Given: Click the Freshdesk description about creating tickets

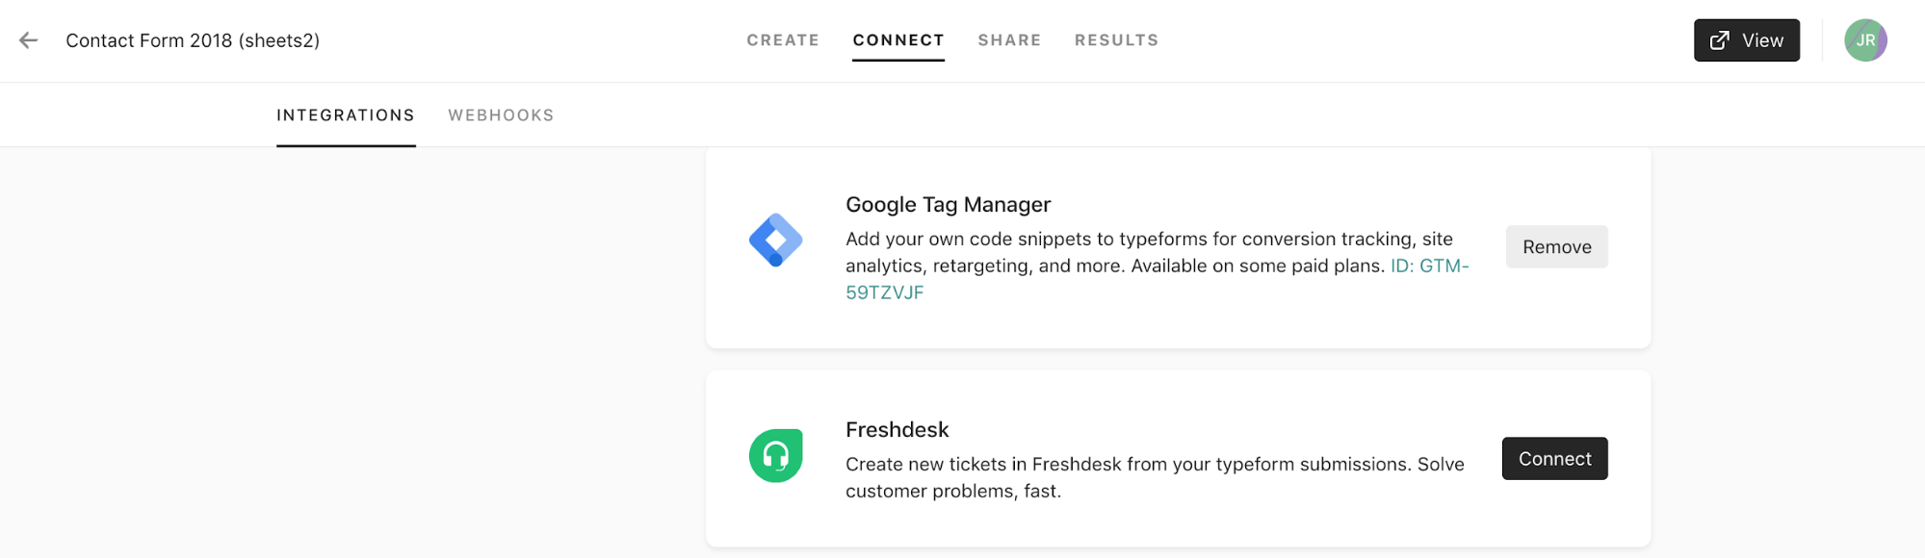Looking at the screenshot, I should [x=1155, y=477].
